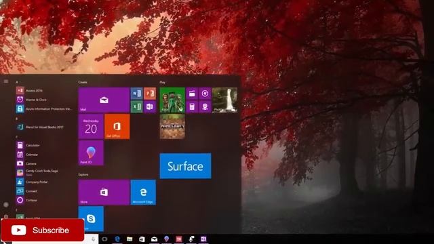Click the taskbar search microphone

[94, 239]
